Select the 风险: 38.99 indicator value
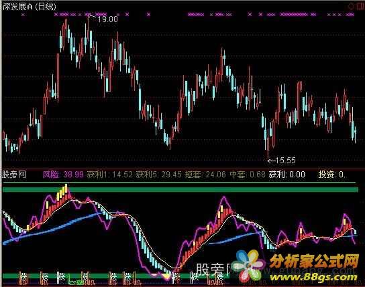Viewport: 365px width, 287px height. [x=63, y=175]
